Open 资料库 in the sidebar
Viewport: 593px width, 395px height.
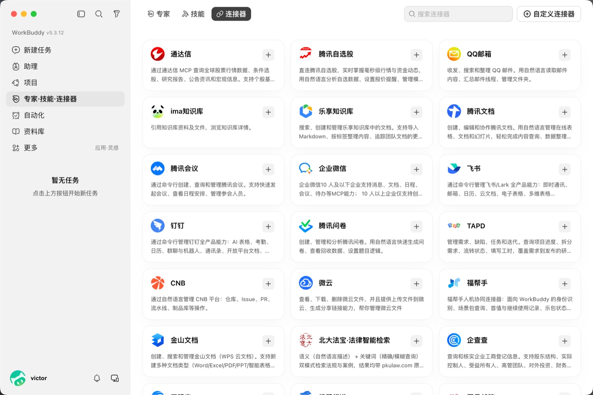pos(65,132)
